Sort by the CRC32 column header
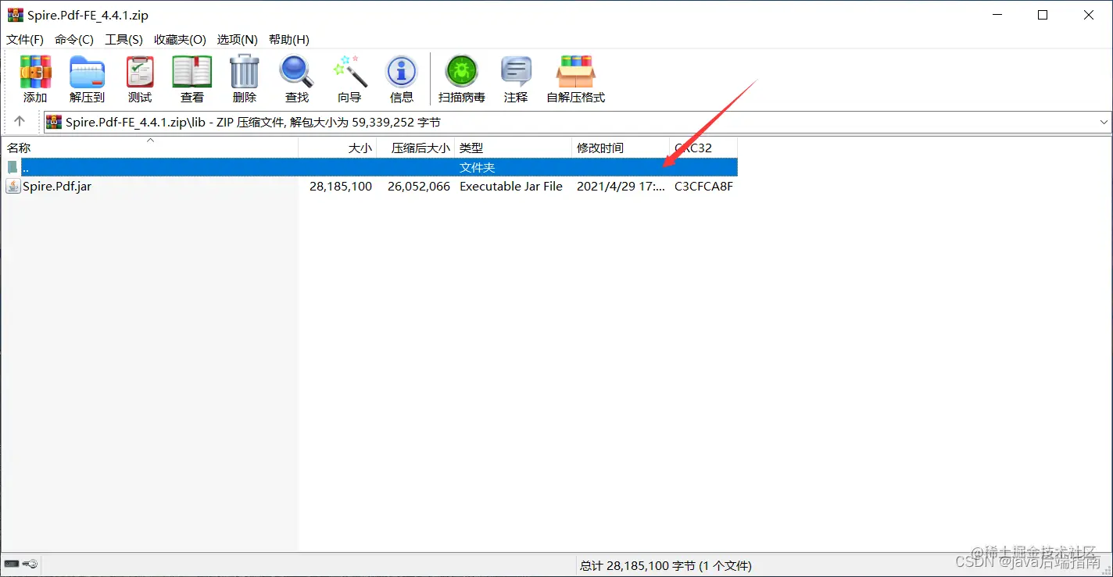The height and width of the screenshot is (577, 1113). coord(703,148)
